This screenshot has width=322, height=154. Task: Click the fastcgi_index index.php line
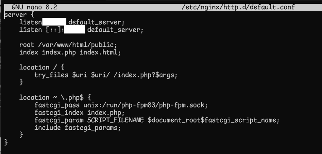click(79, 113)
